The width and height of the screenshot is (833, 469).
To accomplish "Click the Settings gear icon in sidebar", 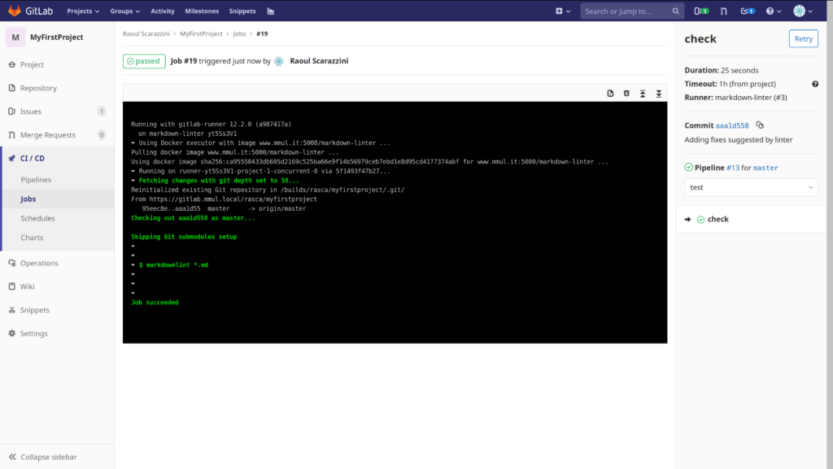I will click(x=11, y=333).
